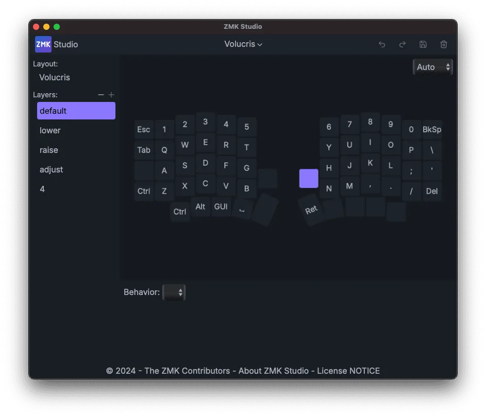Image resolution: width=486 pixels, height=417 pixels.
Task: Select the Ret thumb key
Action: pos(311,210)
